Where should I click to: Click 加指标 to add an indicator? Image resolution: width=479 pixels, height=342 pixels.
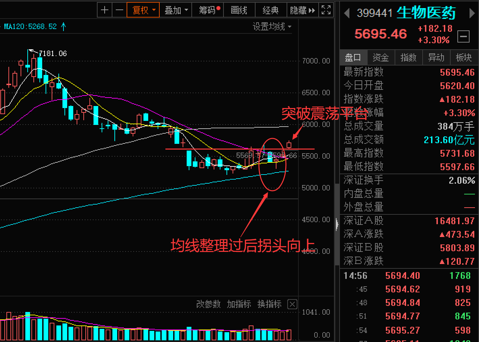pyautogui.click(x=239, y=304)
